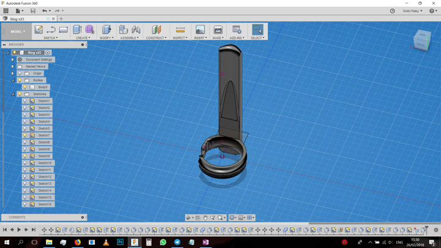441x248 pixels.
Task: Activate the Ring v23 component radio button
Action: (48, 53)
